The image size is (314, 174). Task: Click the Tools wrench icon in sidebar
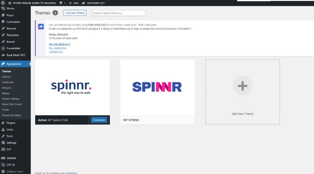3,136
